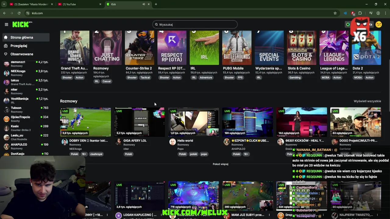Open tab search dropdown arrow

(x=4, y=4)
